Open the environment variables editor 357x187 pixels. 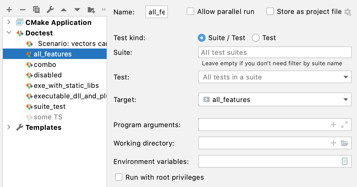coord(345,161)
